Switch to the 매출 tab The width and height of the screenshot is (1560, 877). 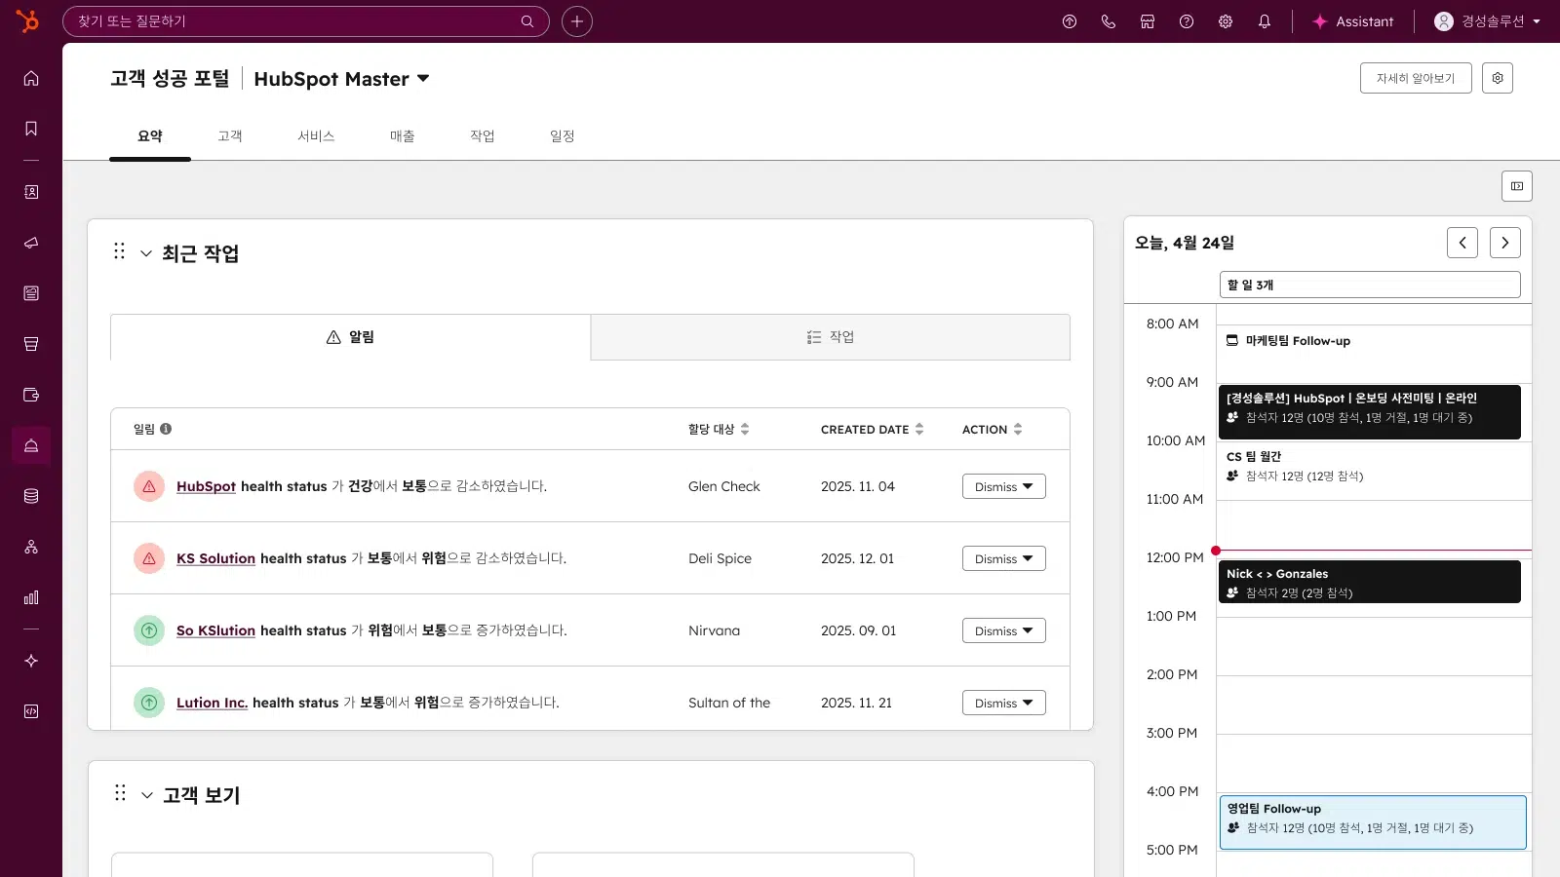tap(403, 136)
